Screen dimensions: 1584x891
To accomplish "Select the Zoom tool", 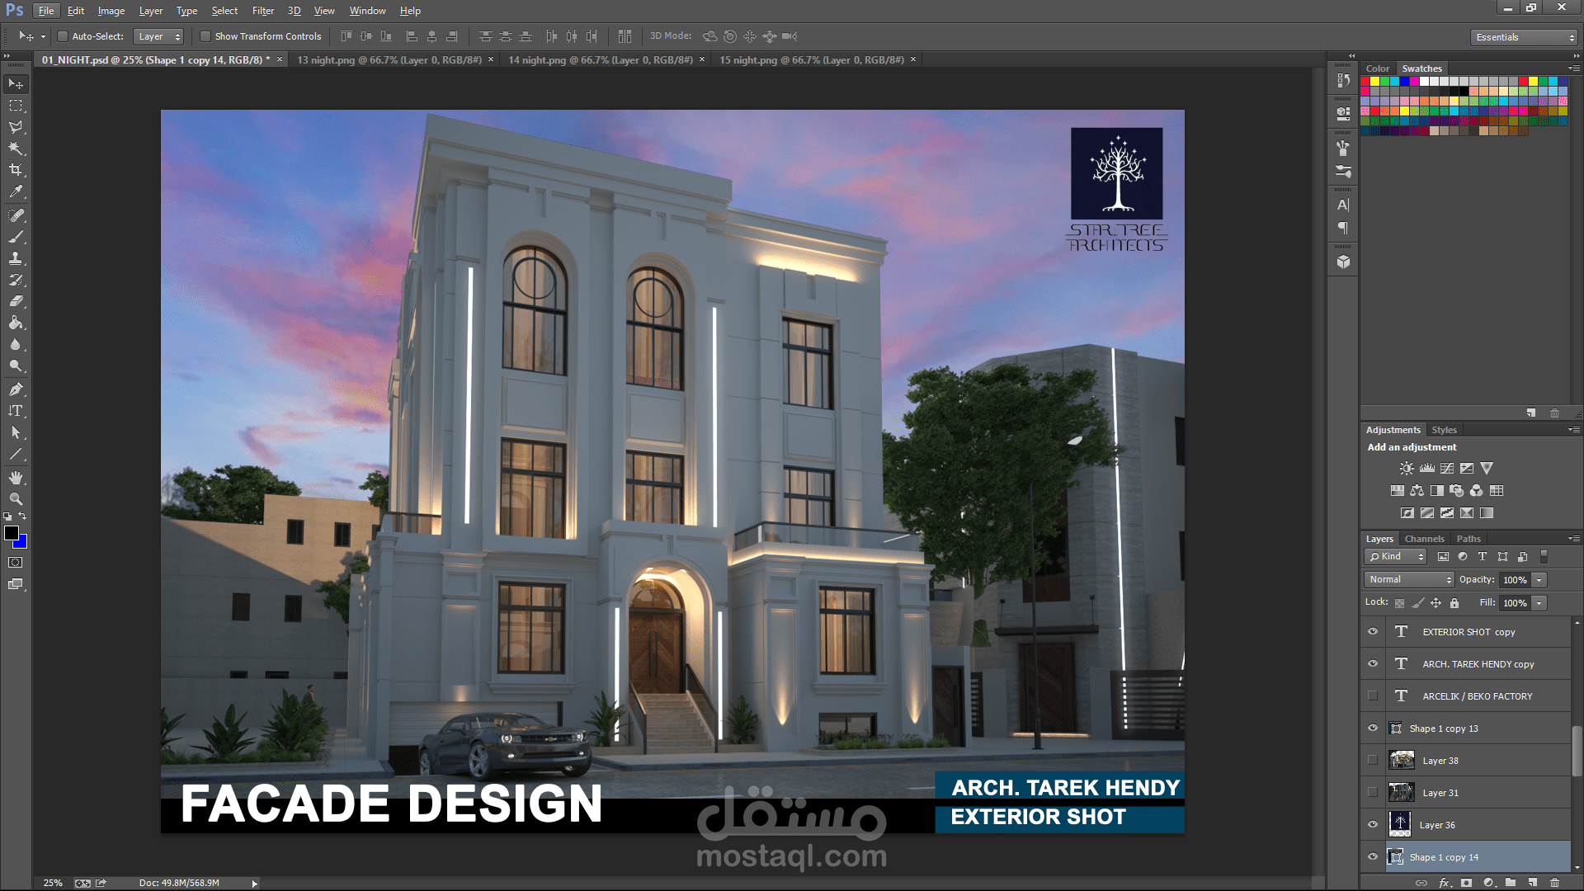I will (16, 499).
